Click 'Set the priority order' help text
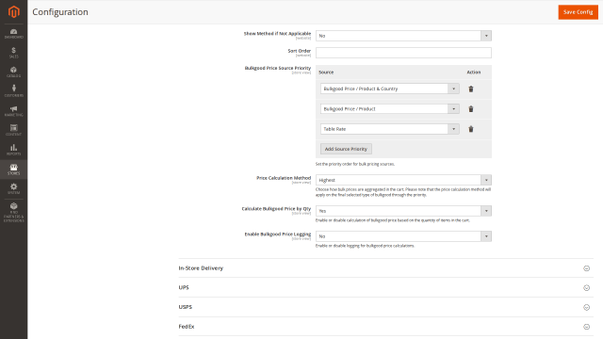This screenshot has height=339, width=603. [x=355, y=164]
